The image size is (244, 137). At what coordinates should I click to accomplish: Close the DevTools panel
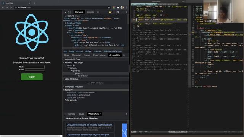point(127,12)
